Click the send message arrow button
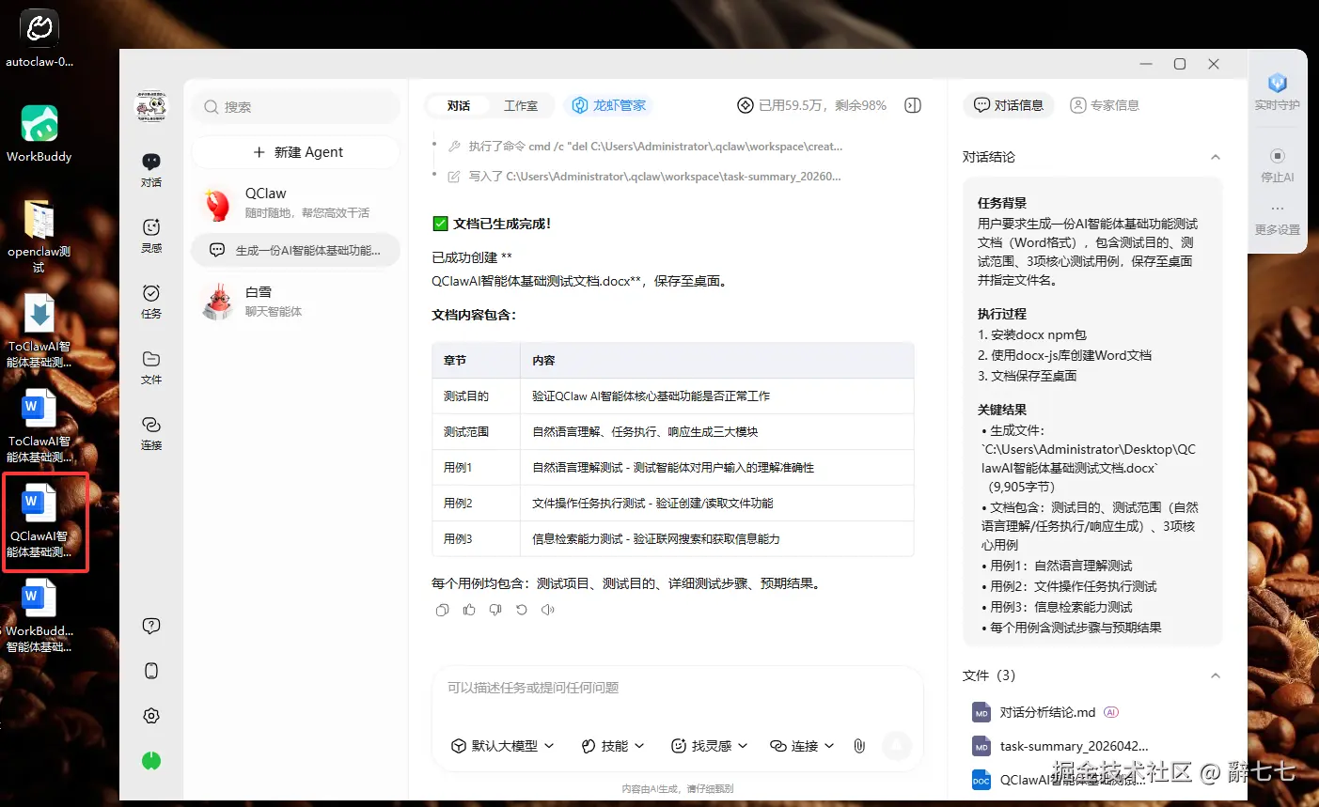 click(897, 746)
